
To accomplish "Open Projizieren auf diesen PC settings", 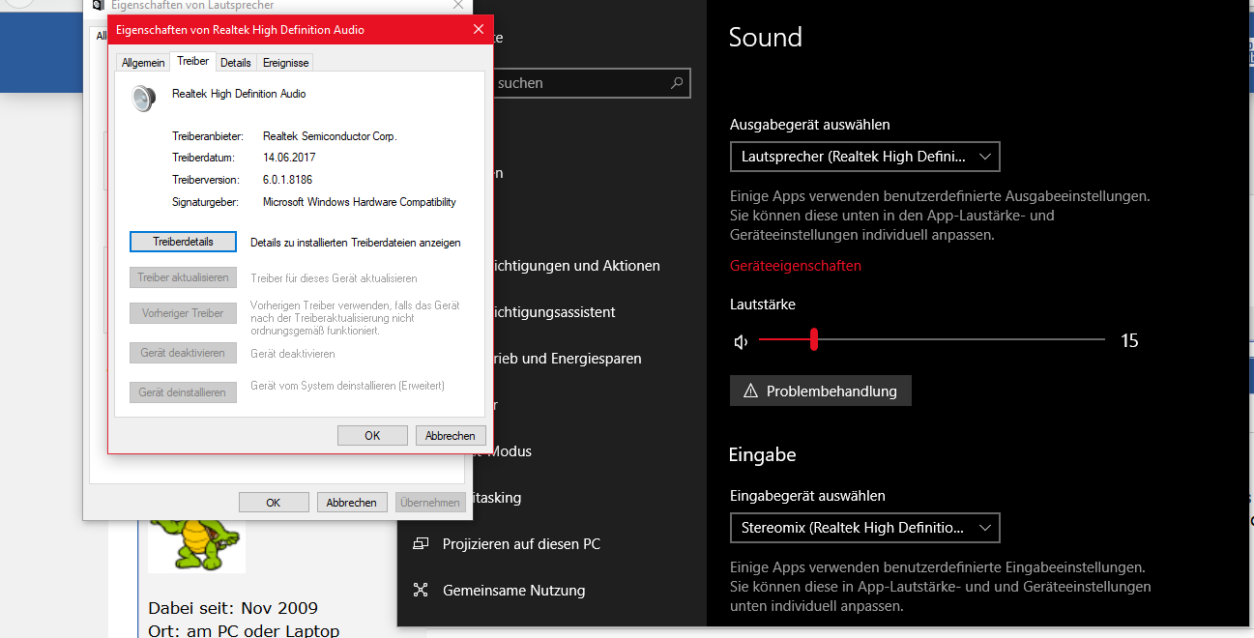I will point(521,544).
